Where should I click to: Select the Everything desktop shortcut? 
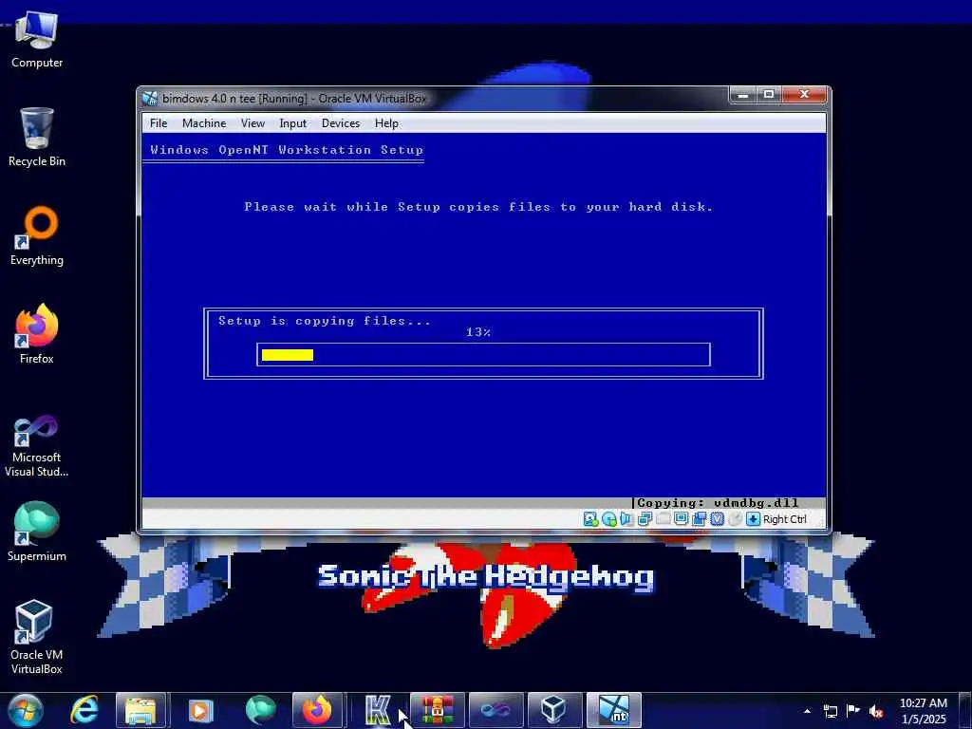[37, 236]
